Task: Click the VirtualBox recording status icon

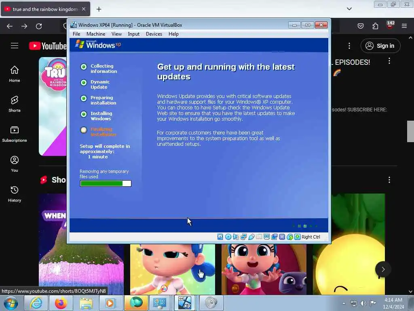Action: (x=275, y=236)
